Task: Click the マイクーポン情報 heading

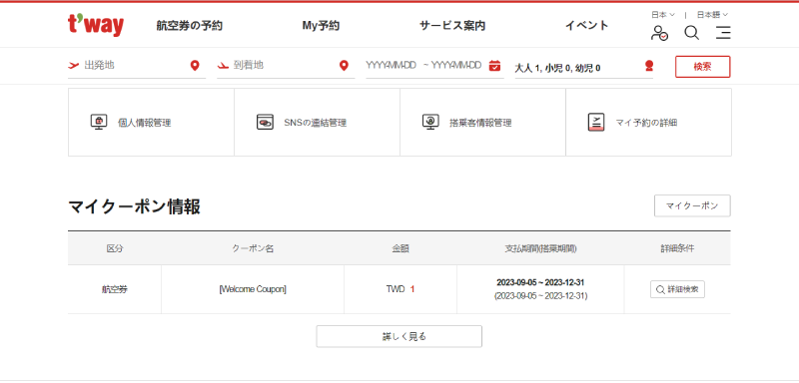Action: click(134, 207)
